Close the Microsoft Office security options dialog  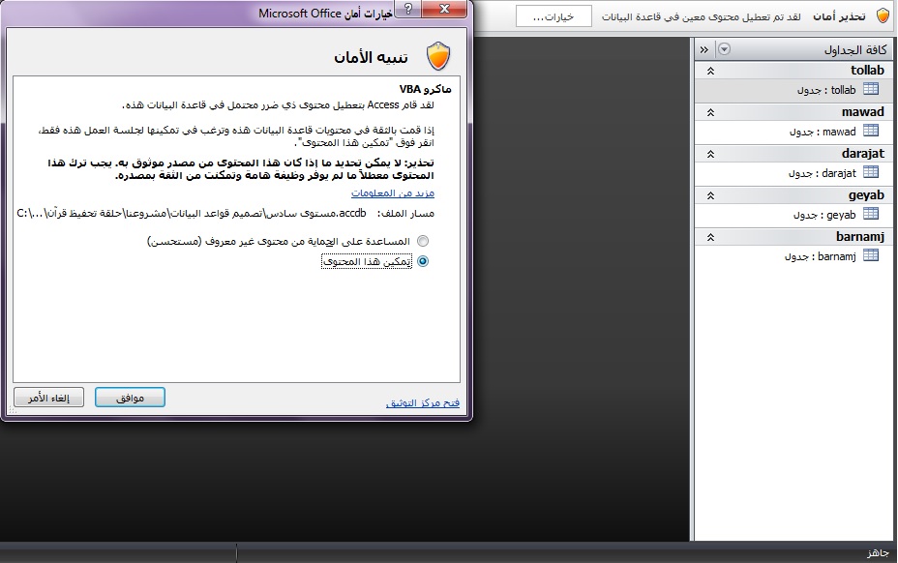coord(444,9)
